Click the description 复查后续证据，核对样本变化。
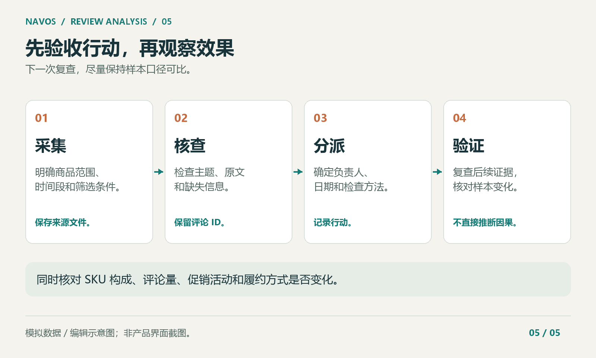This screenshot has height=358, width=596. (x=486, y=179)
